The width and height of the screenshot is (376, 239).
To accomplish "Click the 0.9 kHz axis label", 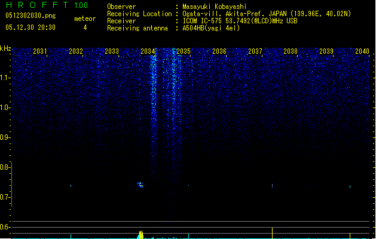I will (5, 137).
